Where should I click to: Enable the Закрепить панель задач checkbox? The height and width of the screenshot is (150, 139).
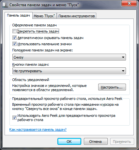(x=14, y=31)
